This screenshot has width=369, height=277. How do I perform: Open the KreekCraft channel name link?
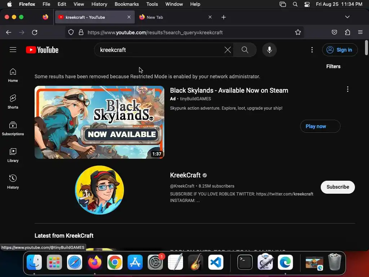coord(185,175)
